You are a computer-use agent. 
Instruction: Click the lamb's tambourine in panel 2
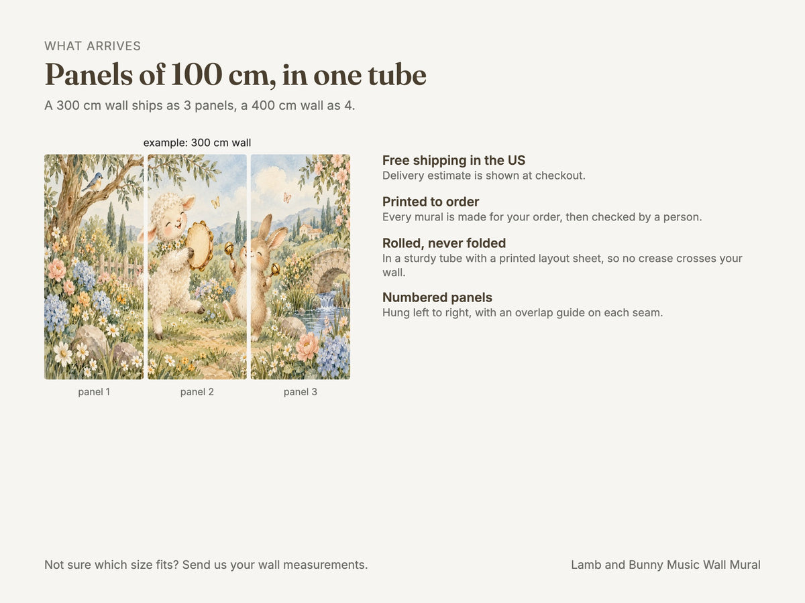coord(199,245)
